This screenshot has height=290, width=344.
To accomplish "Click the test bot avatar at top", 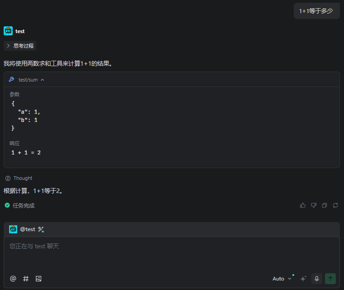I will pos(8,31).
